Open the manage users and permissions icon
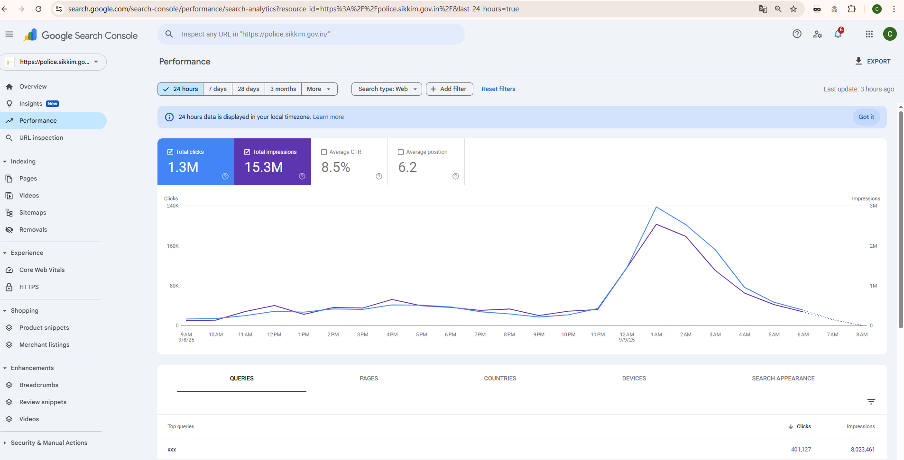 click(817, 34)
